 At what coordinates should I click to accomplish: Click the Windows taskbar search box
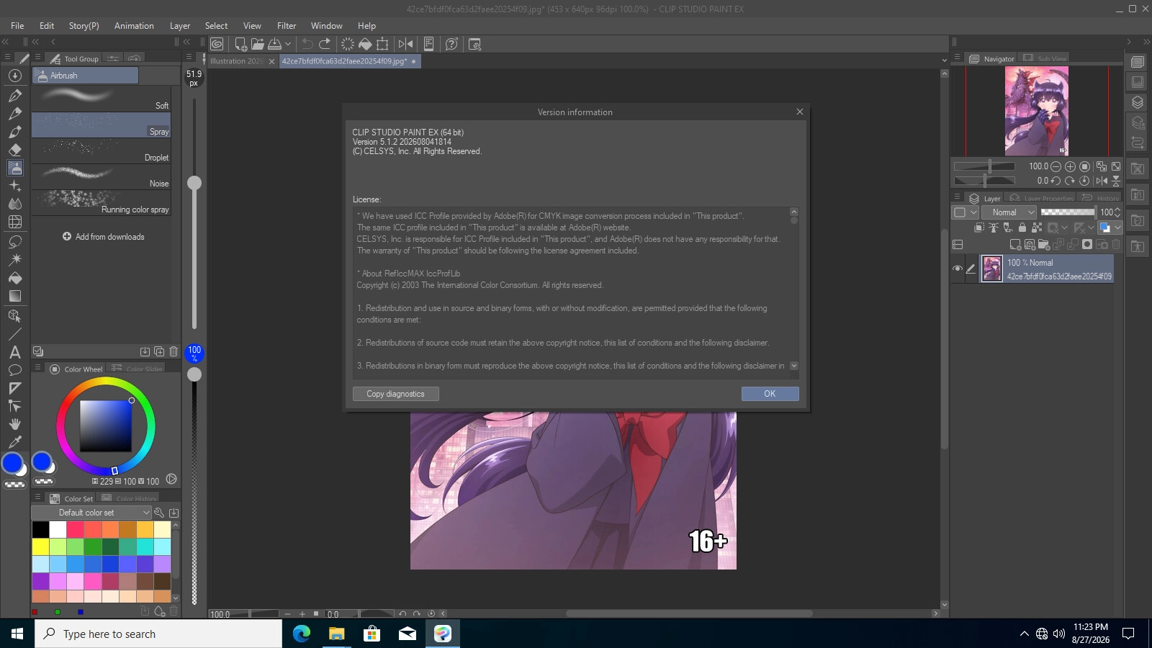point(158,634)
